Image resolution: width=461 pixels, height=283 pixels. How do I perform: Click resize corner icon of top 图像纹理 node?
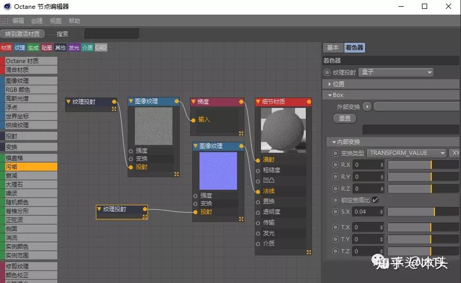pyautogui.click(x=177, y=174)
